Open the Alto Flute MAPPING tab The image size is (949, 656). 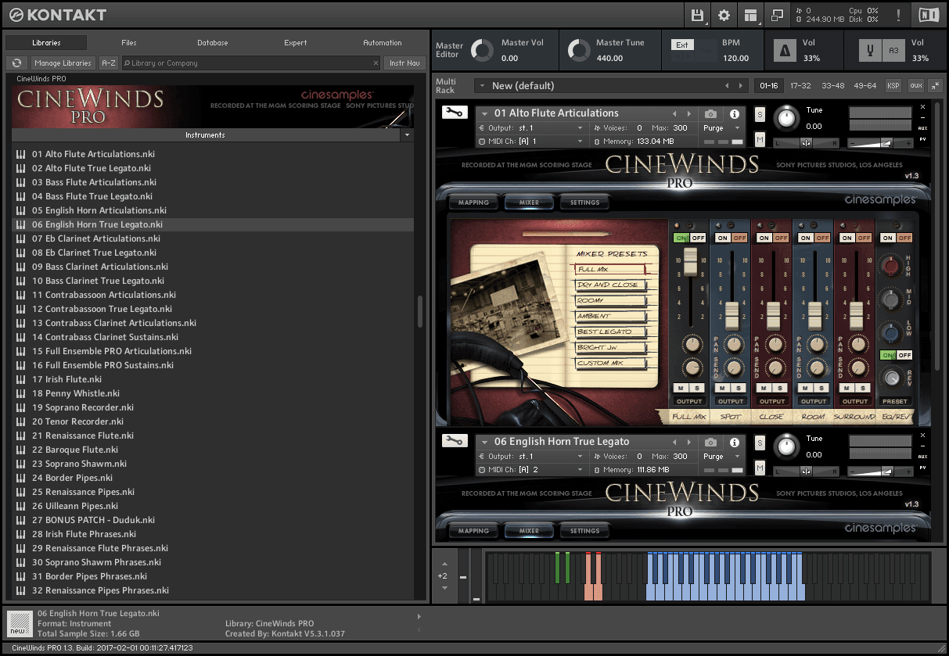click(x=473, y=203)
